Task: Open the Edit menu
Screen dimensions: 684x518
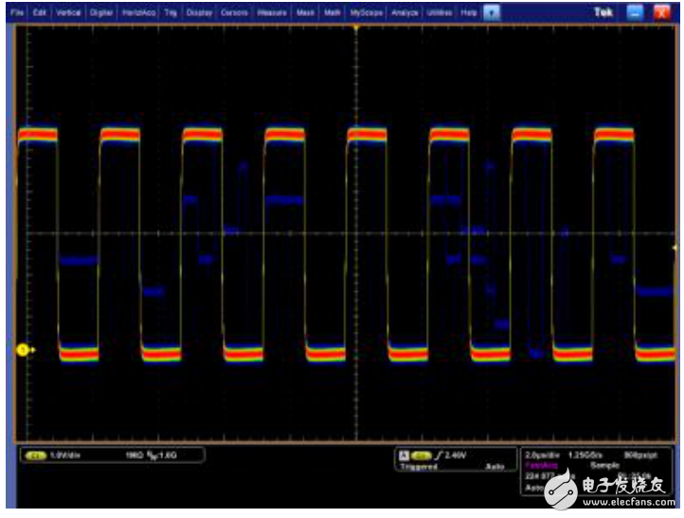Action: [x=39, y=14]
